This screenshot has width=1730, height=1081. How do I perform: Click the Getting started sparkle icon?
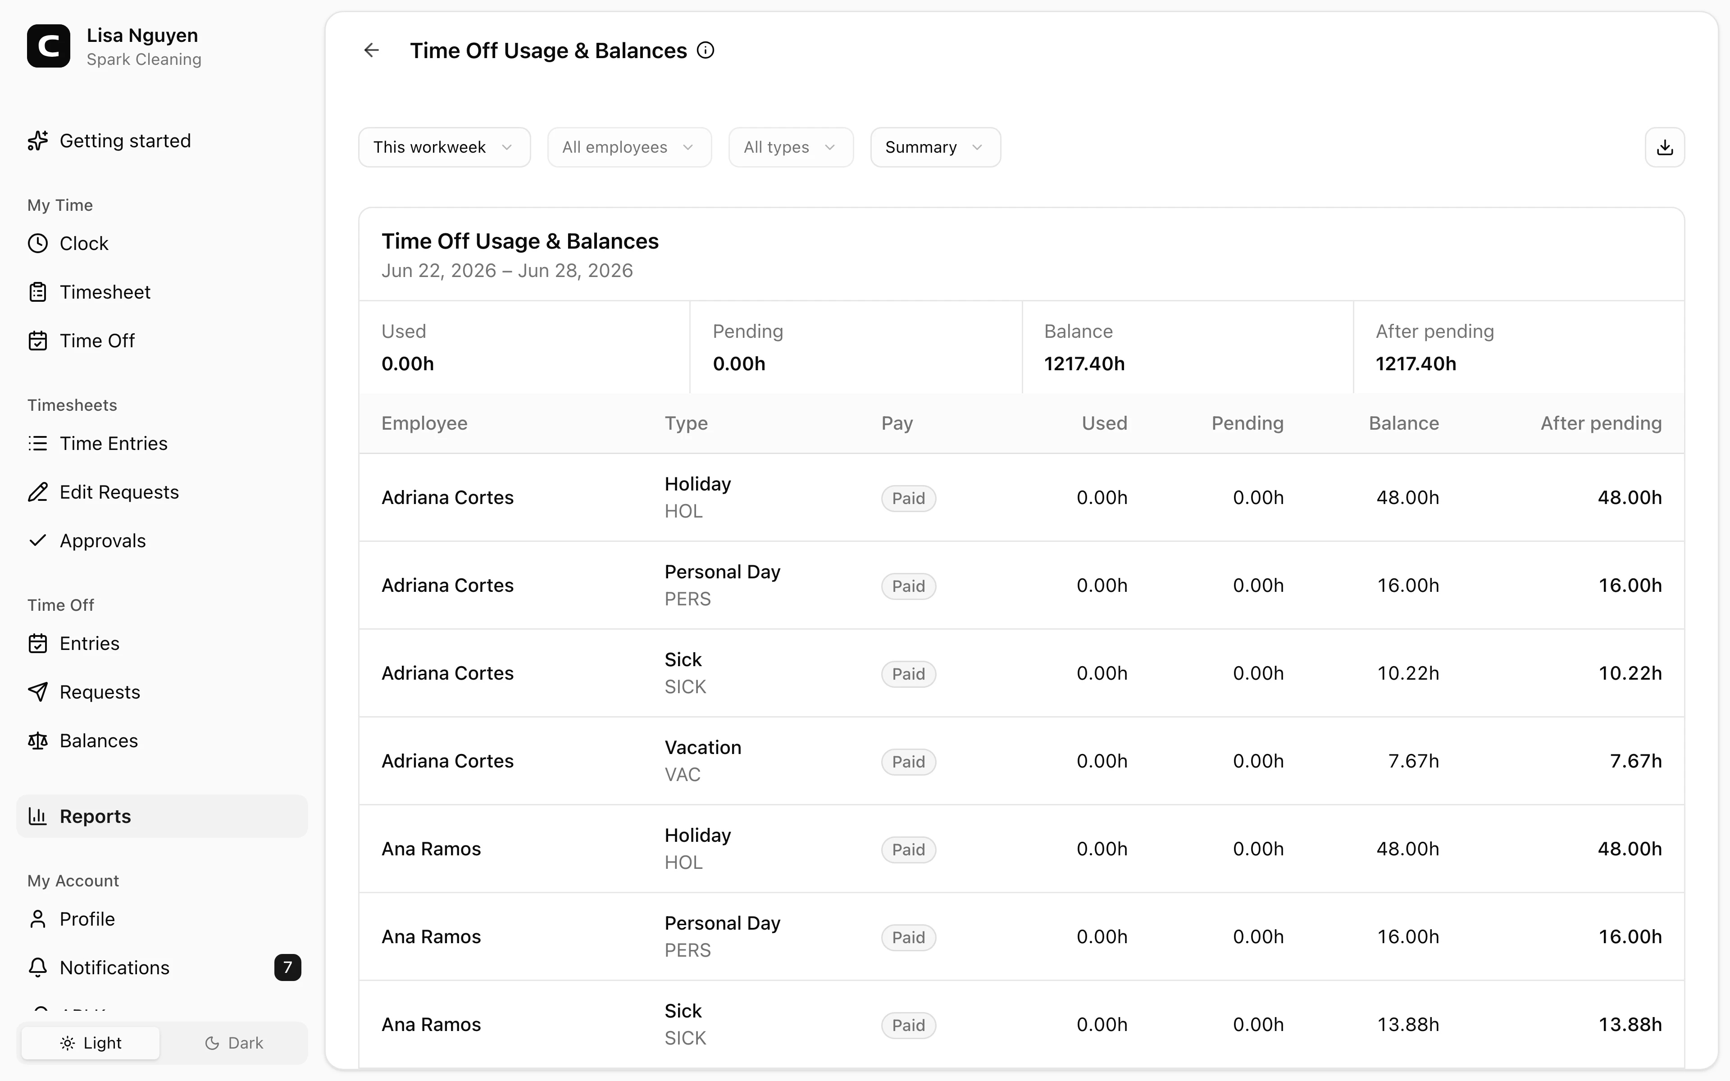tap(38, 141)
